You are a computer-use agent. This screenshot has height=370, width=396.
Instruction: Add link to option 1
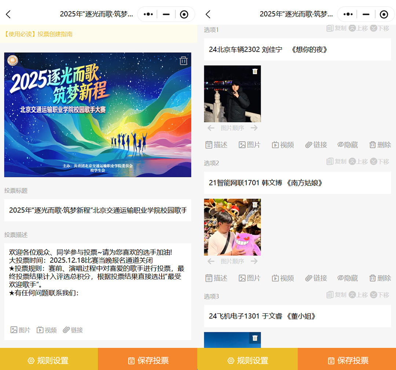tap(316, 145)
